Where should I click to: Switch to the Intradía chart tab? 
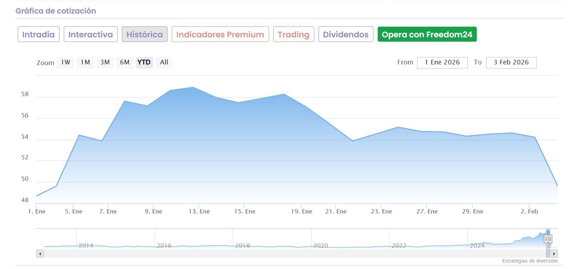[x=38, y=35]
